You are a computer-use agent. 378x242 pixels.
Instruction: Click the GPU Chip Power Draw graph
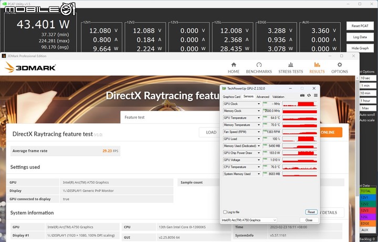(x=300, y=153)
